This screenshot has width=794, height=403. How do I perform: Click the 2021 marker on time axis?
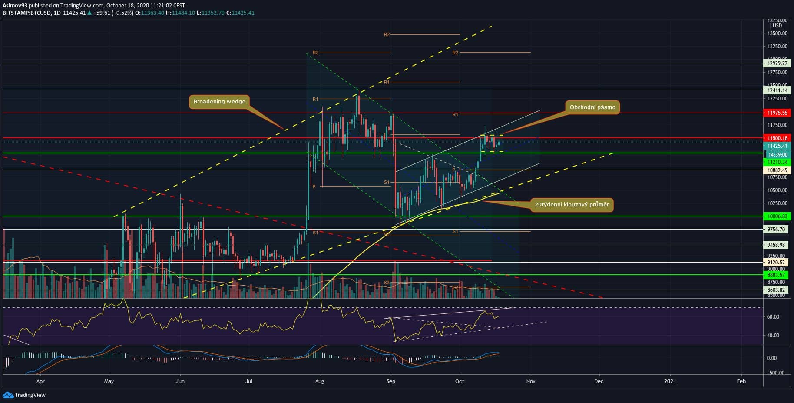[x=670, y=381]
